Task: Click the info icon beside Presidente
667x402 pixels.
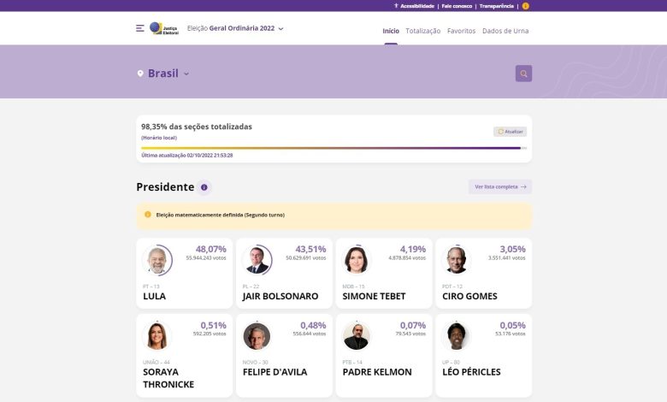Action: [204, 187]
